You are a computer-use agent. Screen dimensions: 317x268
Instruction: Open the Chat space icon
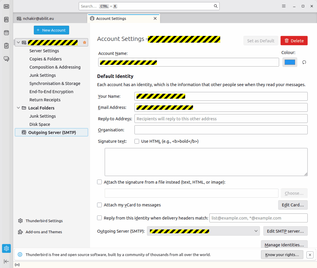pyautogui.click(x=6, y=59)
